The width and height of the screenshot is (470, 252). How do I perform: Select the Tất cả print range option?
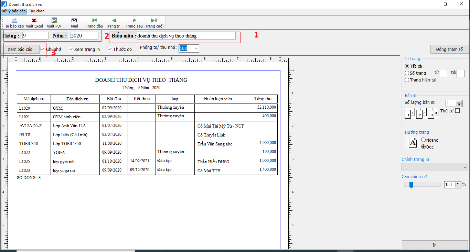pyautogui.click(x=407, y=66)
